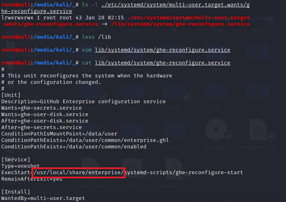Click the 'ls -l' command text
Viewport: 286px width, 202px height.
(90, 5)
